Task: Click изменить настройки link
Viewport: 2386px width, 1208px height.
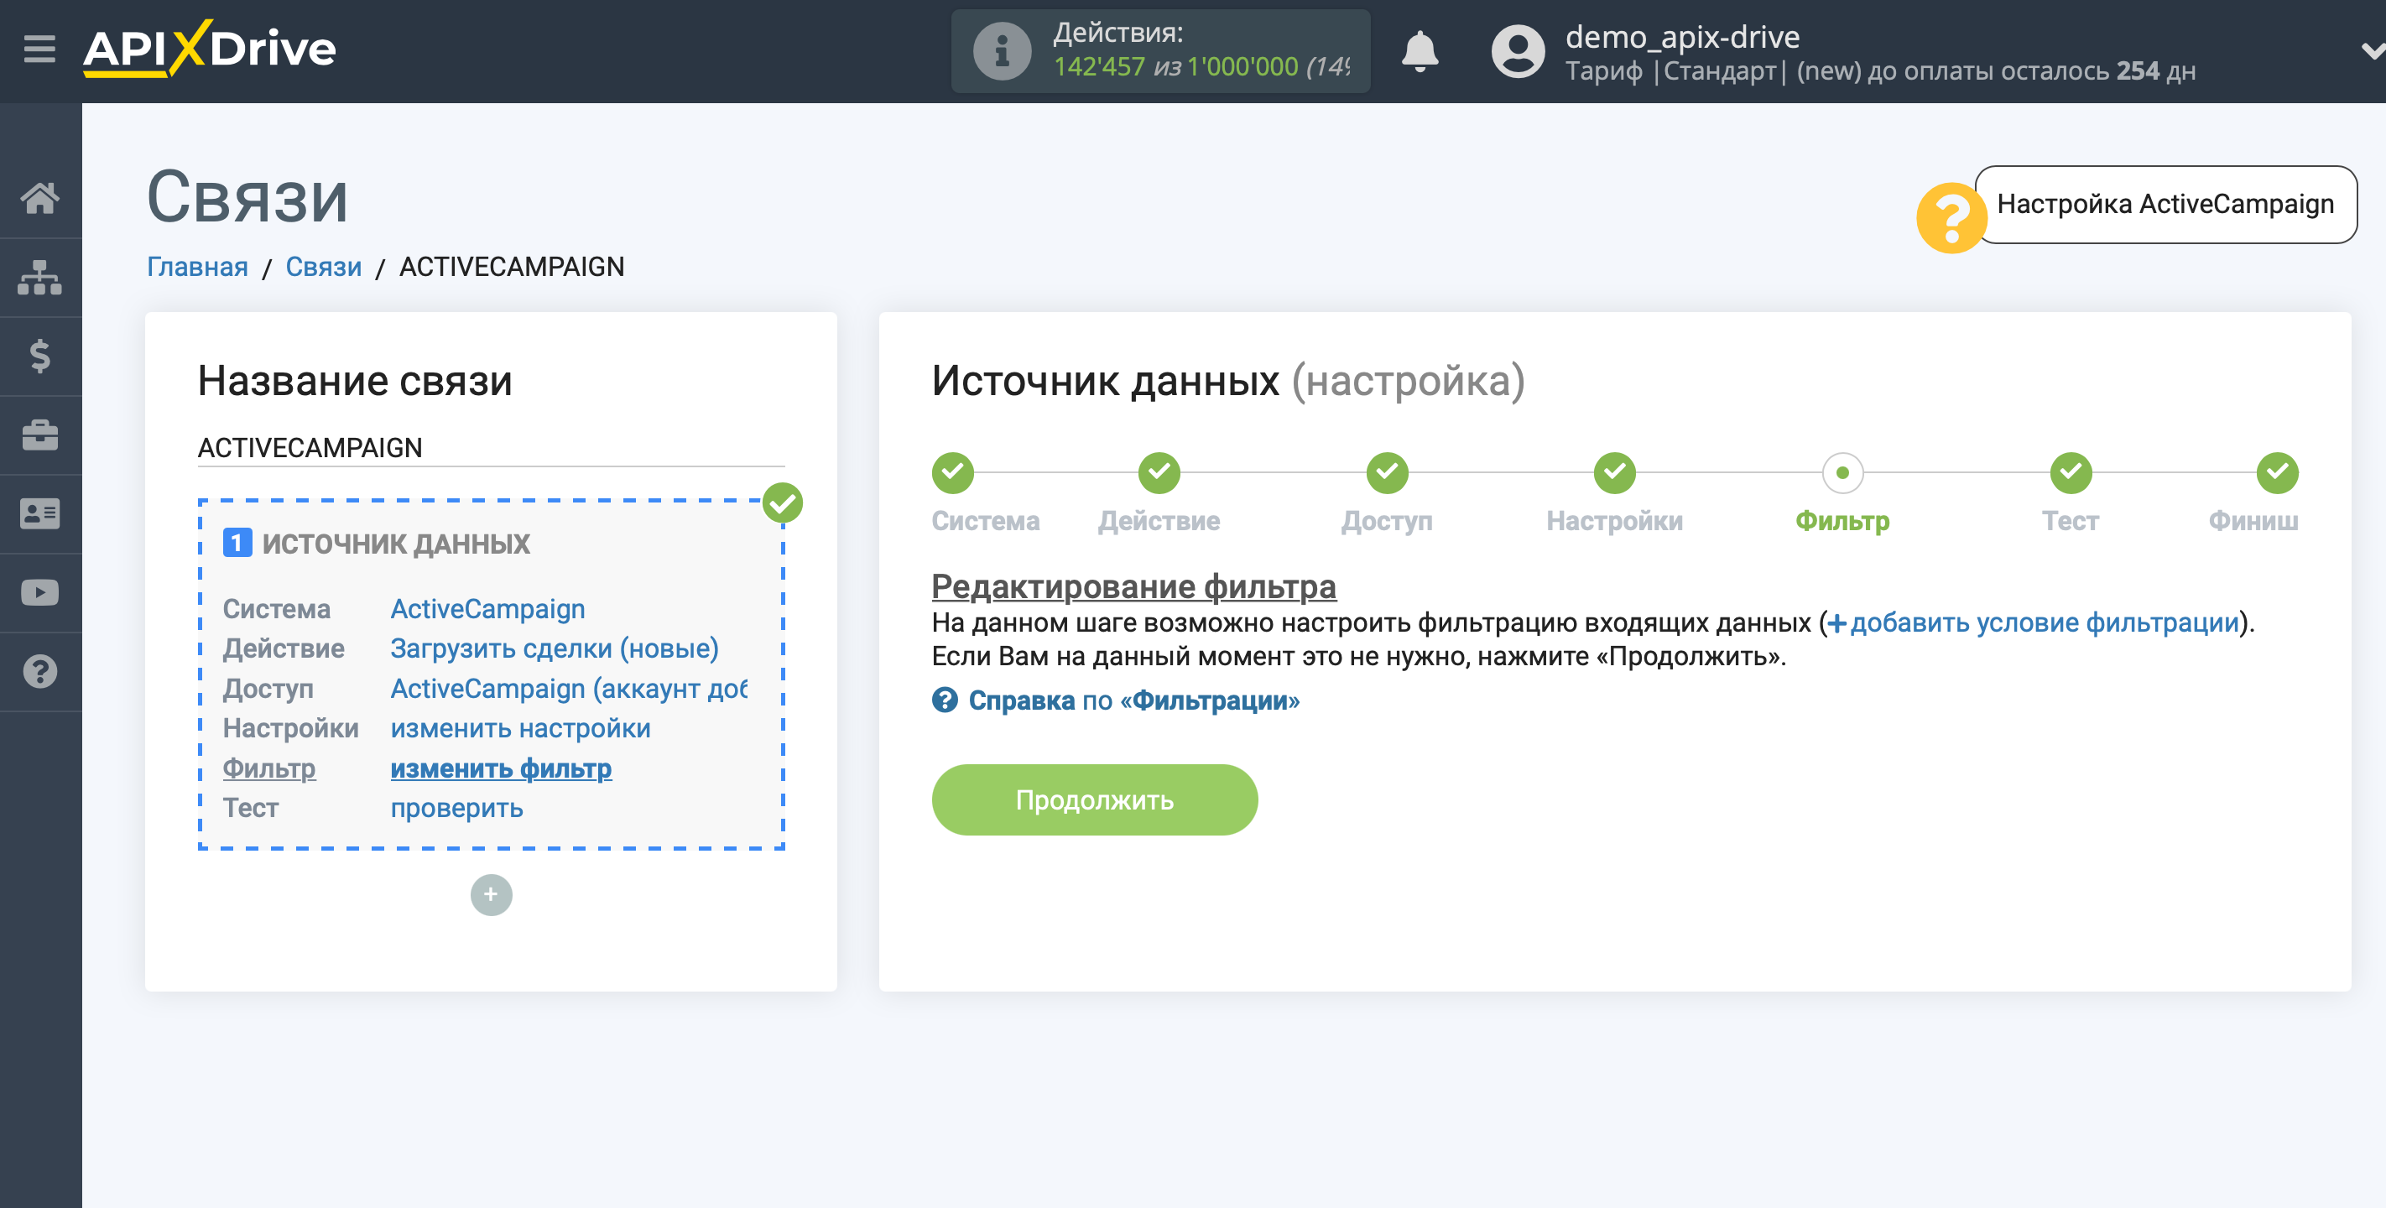Action: (519, 728)
